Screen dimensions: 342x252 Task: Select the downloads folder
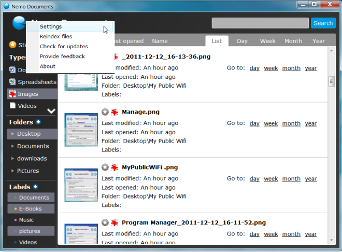[32, 158]
